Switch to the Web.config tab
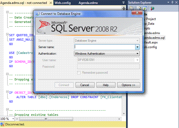The width and height of the screenshot is (179, 128). [x=62, y=3]
